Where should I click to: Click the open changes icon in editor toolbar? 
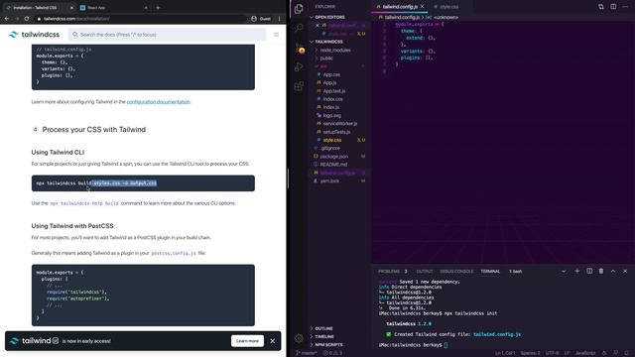coord(601,7)
